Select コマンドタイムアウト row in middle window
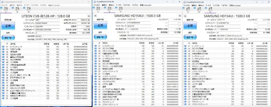The width and height of the screenshot is (271, 107). click(137, 81)
